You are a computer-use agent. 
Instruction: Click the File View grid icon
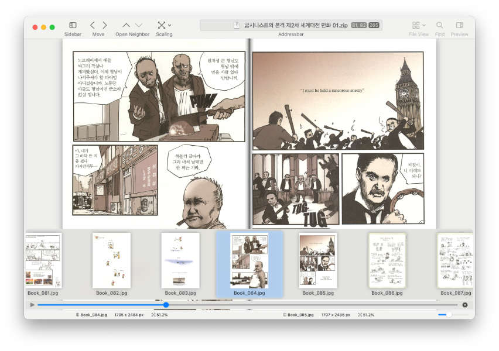(x=416, y=25)
